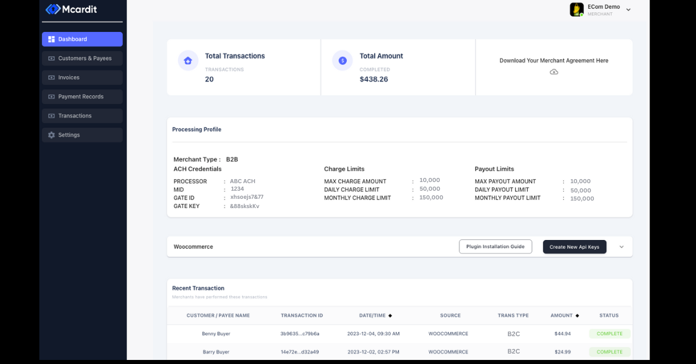Click the Source column header

450,316
